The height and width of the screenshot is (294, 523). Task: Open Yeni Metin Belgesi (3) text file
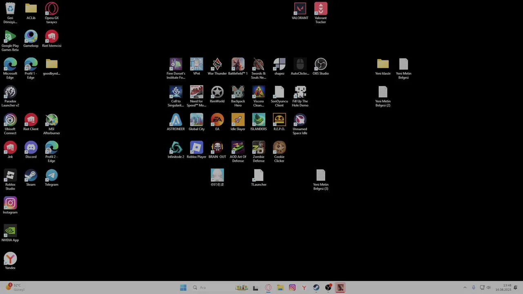321,176
